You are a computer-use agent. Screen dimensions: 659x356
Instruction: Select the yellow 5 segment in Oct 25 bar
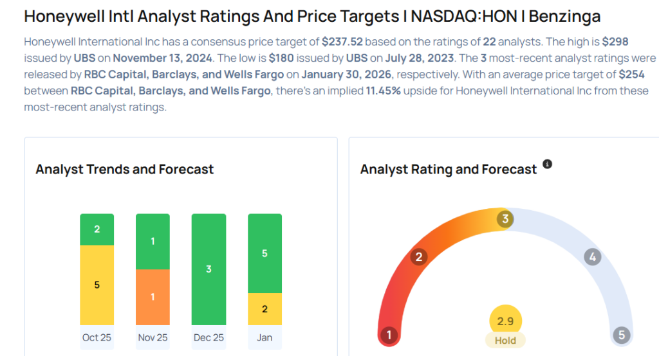[97, 285]
